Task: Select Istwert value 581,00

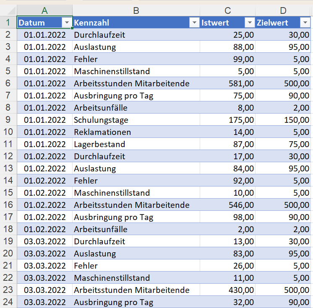Action: pyautogui.click(x=227, y=83)
